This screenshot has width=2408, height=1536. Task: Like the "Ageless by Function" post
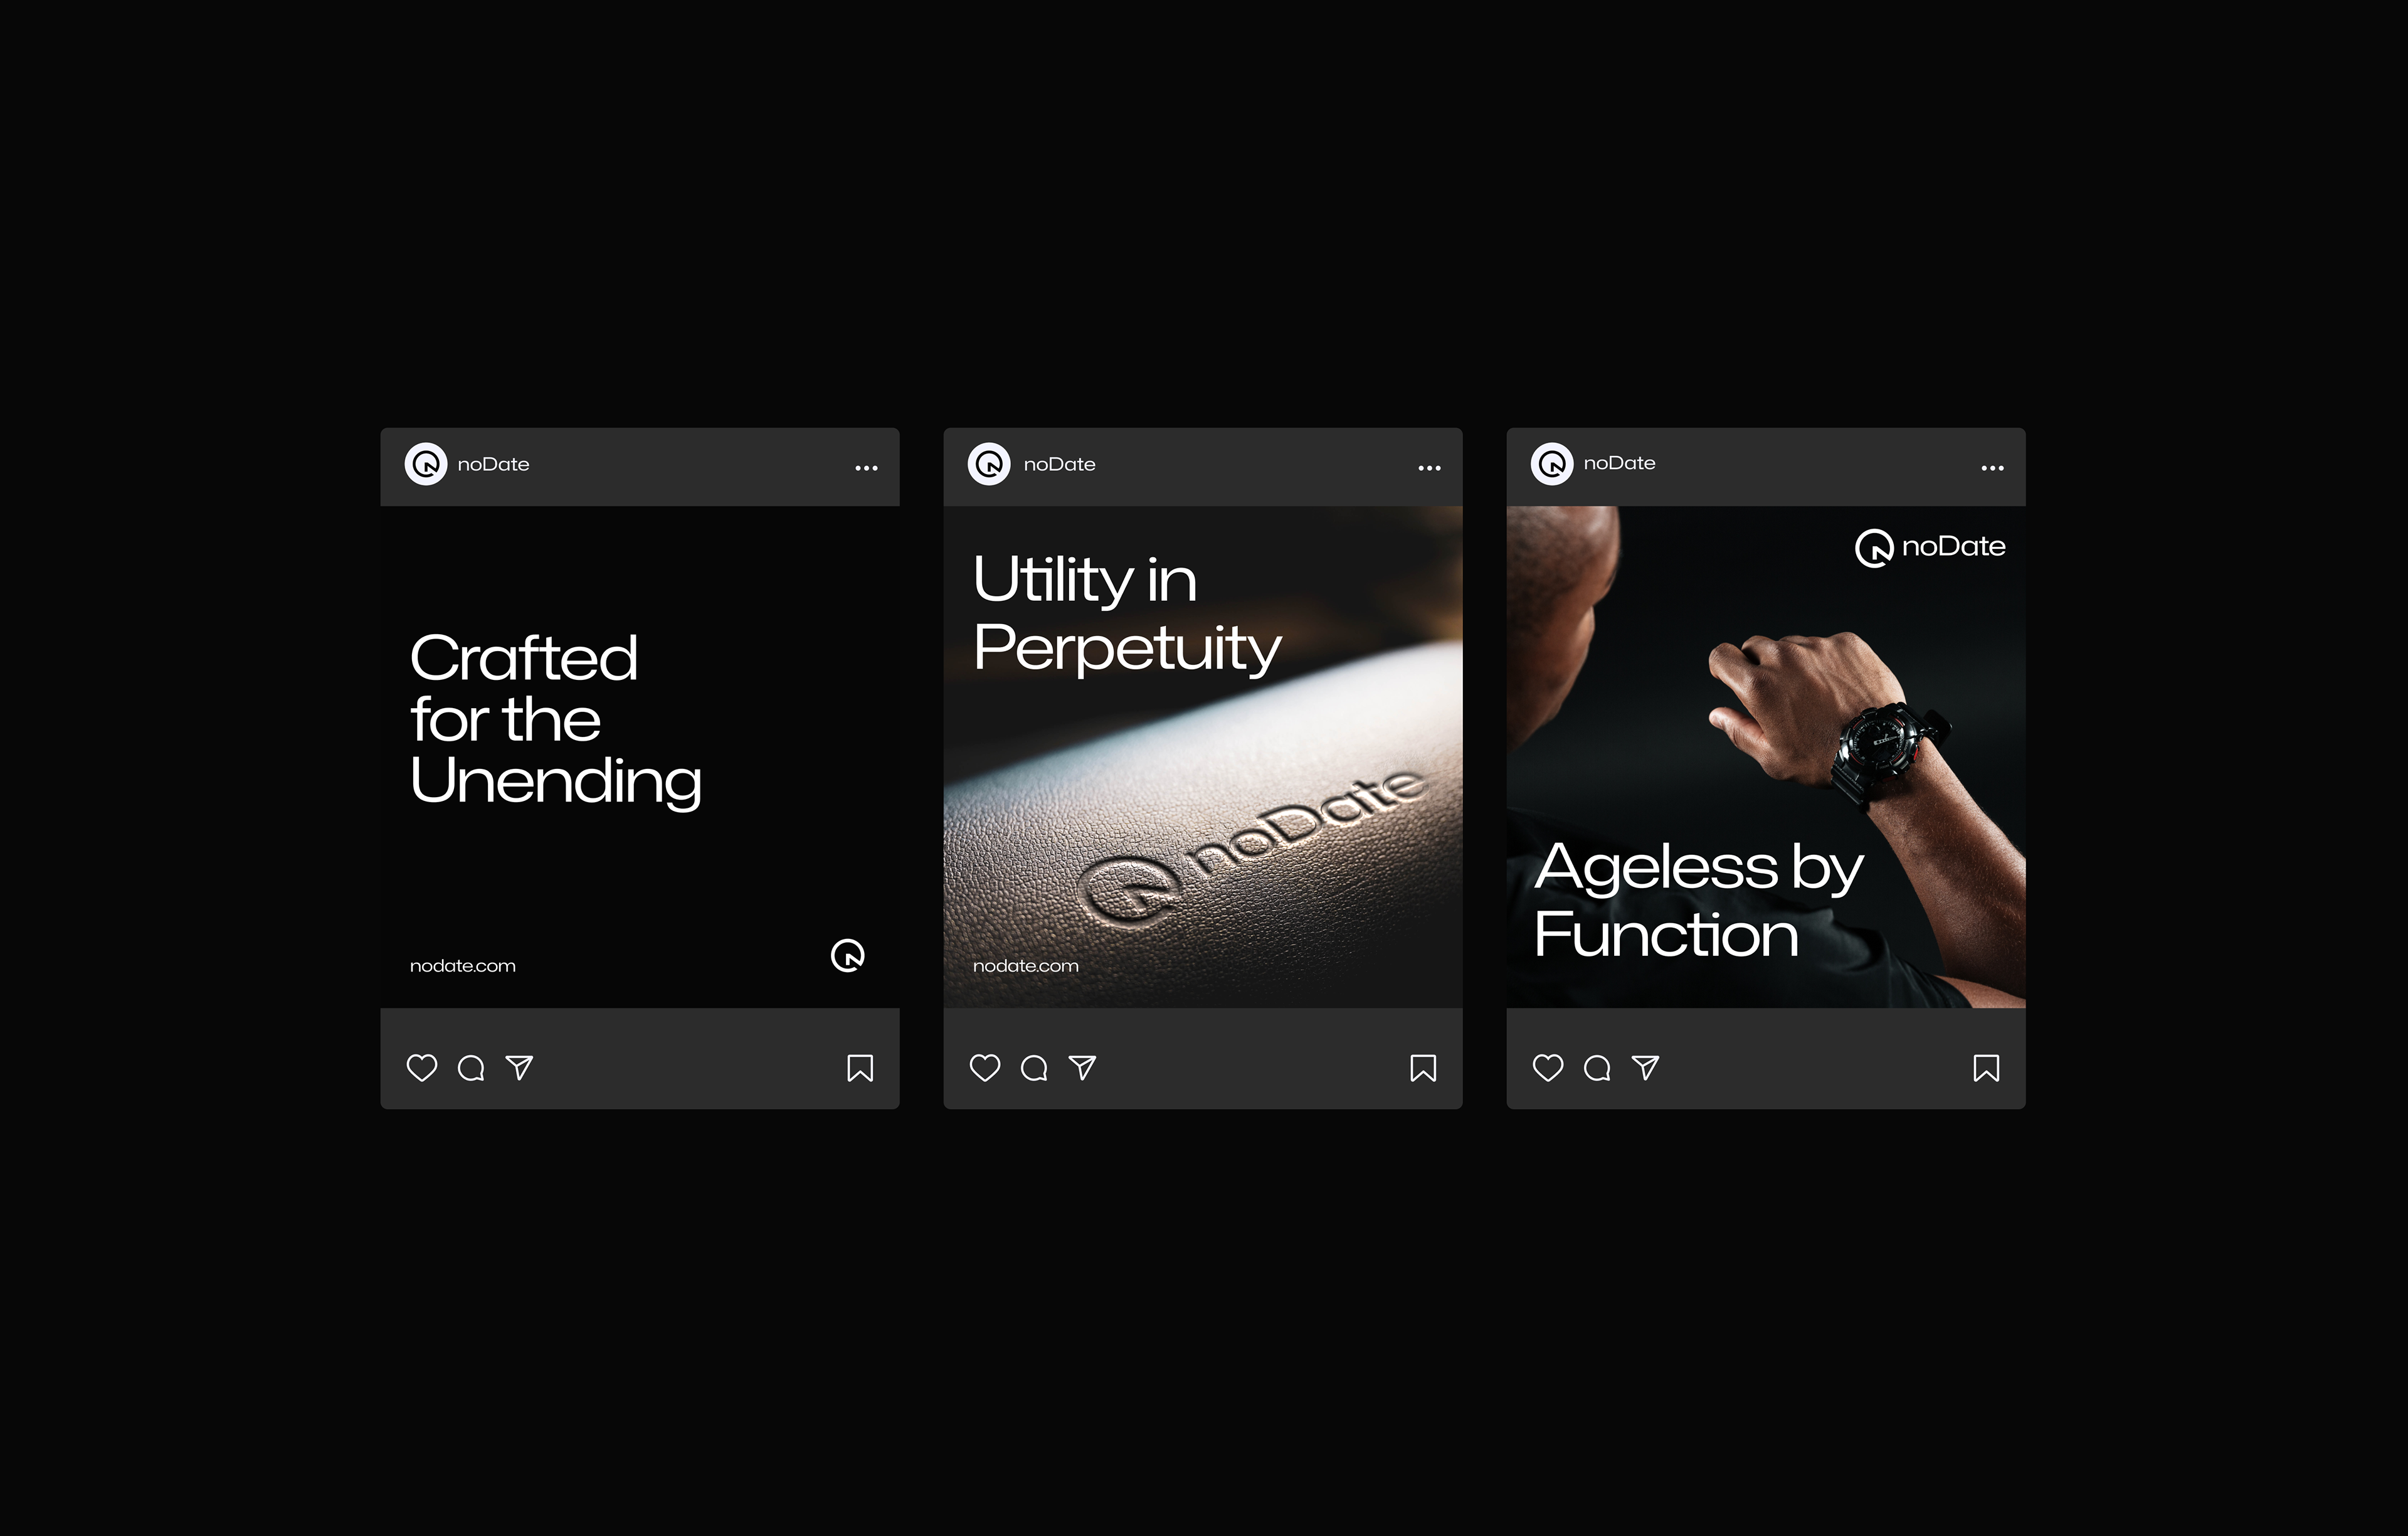click(1548, 1068)
